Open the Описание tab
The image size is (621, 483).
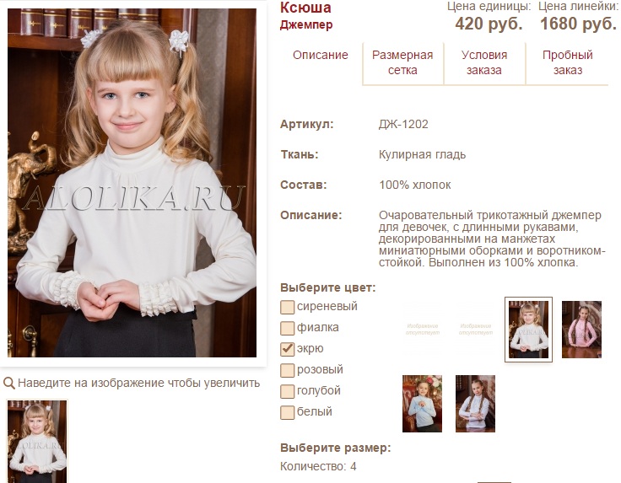(x=320, y=55)
